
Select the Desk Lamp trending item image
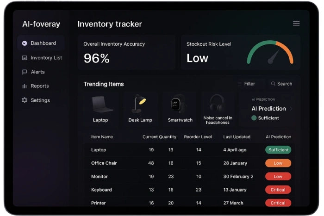click(x=139, y=104)
